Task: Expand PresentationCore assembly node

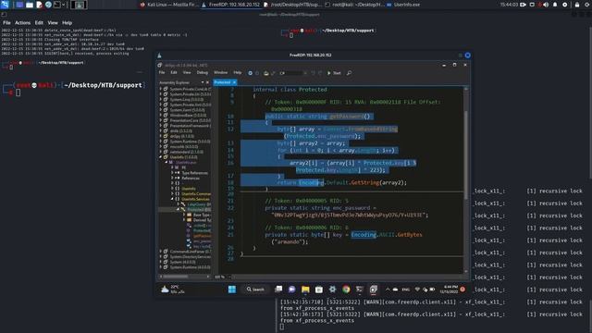Action: pyautogui.click(x=161, y=120)
